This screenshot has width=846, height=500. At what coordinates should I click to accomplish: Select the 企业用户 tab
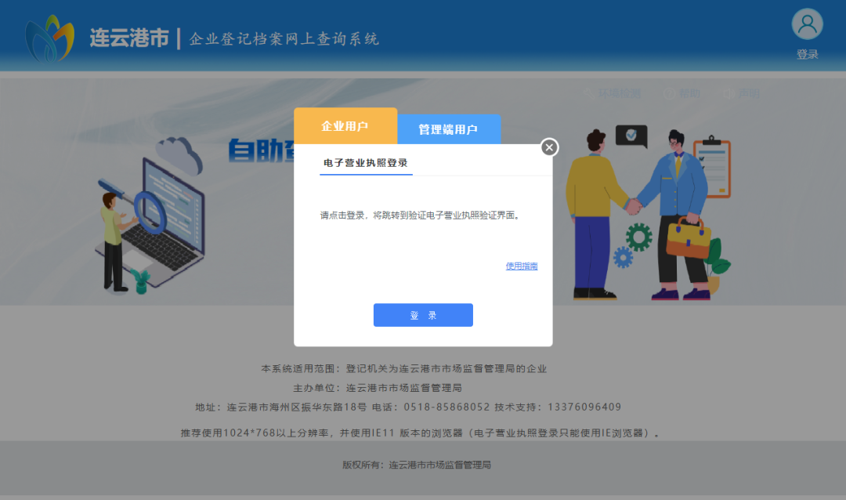coord(345,126)
